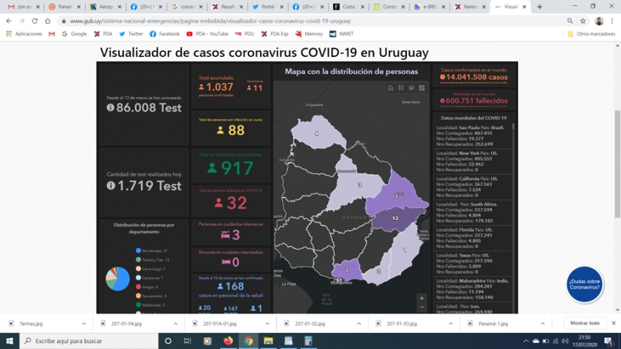The height and width of the screenshot is (349, 621).
Task: Open Cortana circle on the taskbar
Action: point(168,341)
